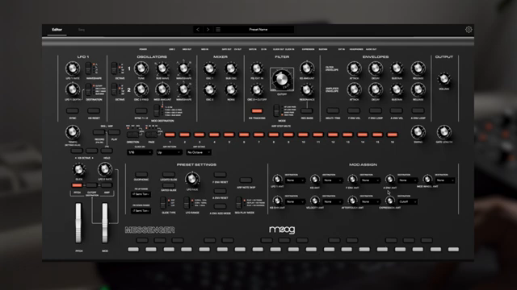Screen dimensions: 517x290
Task: Click the Tempo knob
Action: [x=73, y=132]
